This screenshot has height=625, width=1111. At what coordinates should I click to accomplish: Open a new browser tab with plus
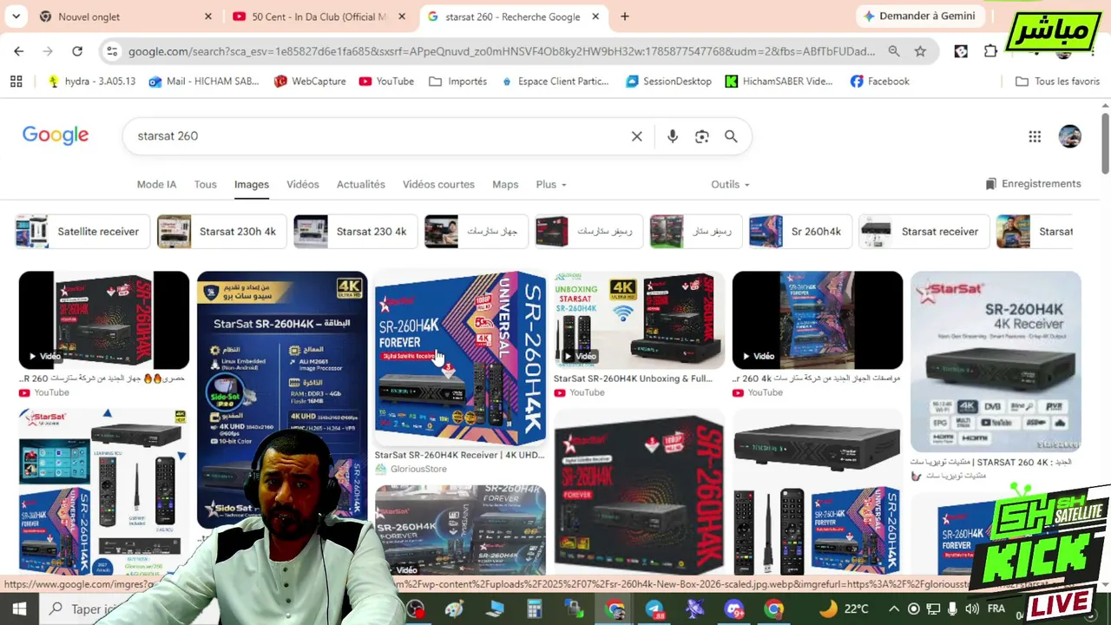(x=625, y=16)
